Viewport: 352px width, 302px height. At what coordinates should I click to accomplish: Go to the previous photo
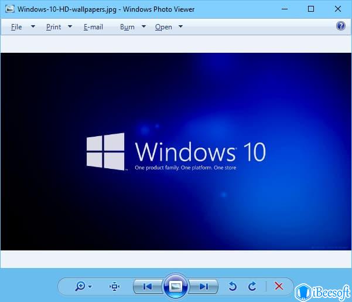click(148, 287)
